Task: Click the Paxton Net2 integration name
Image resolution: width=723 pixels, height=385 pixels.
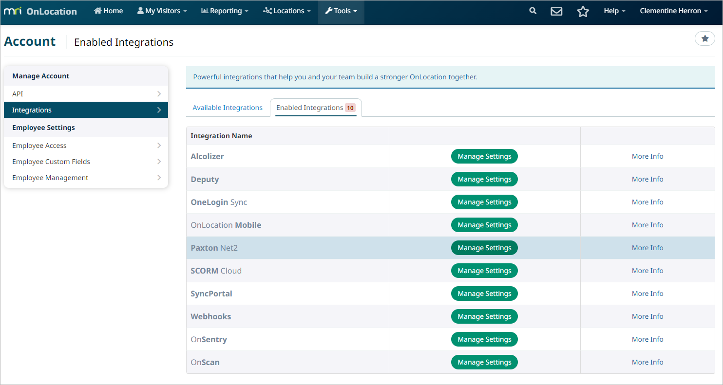Action: point(214,248)
